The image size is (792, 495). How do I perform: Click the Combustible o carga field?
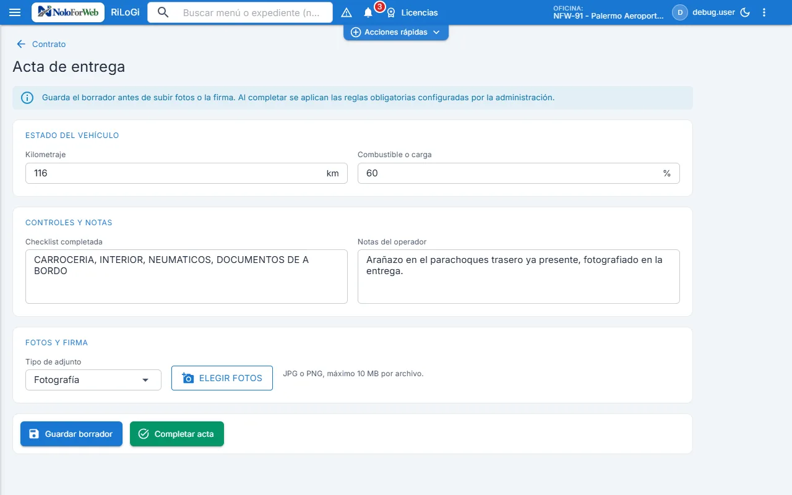519,173
